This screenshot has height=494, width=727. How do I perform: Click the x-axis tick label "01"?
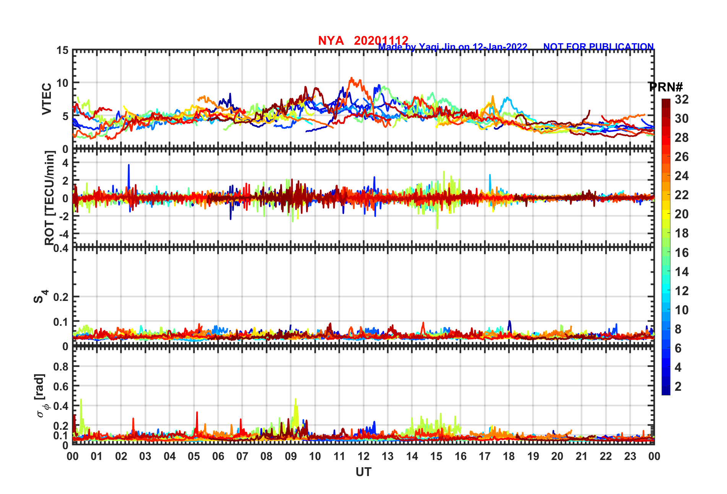coord(97,457)
